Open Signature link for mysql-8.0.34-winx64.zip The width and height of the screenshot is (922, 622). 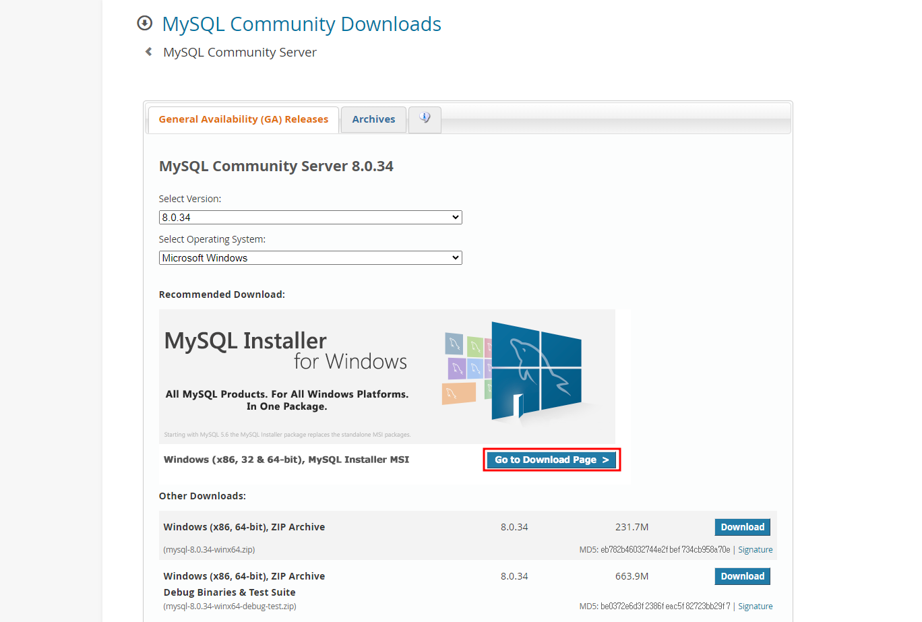pyautogui.click(x=755, y=550)
